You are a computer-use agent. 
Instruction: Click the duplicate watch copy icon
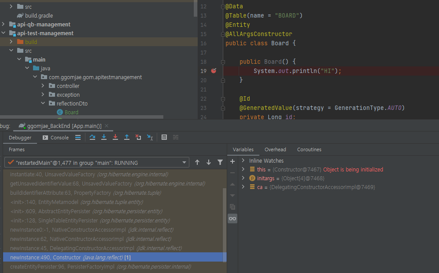coord(232,207)
